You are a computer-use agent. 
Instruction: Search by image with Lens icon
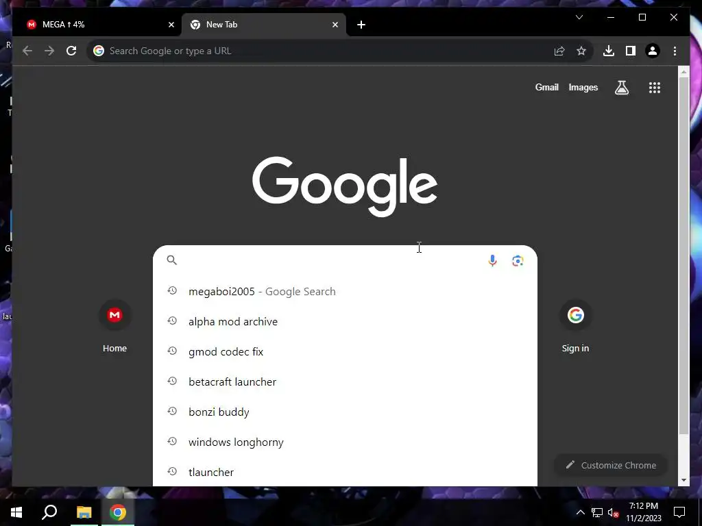click(x=518, y=261)
